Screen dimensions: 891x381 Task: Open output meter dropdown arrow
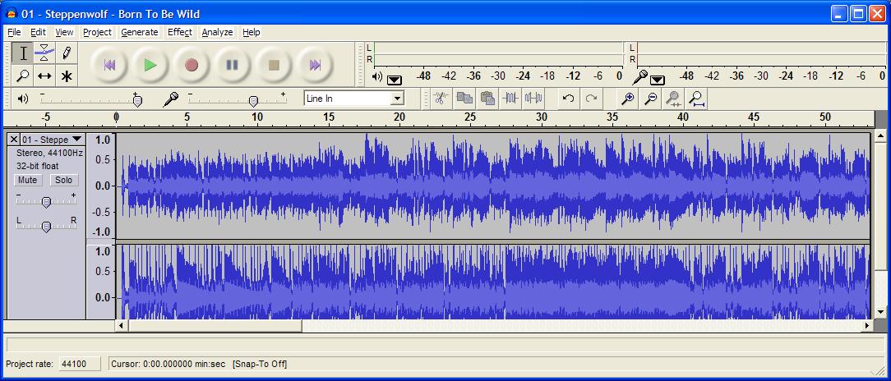coord(395,80)
